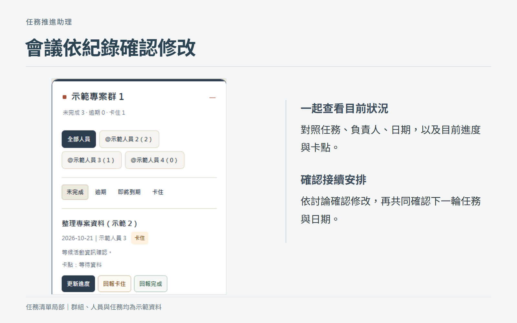Click the 未完成 3 · 逾期 0 · 卡住 1 summary
The height and width of the screenshot is (323, 517).
point(94,113)
